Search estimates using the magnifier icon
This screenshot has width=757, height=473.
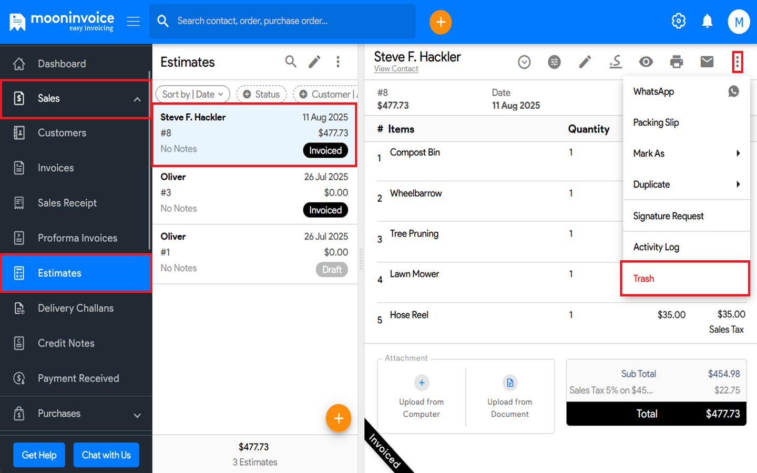click(x=291, y=62)
